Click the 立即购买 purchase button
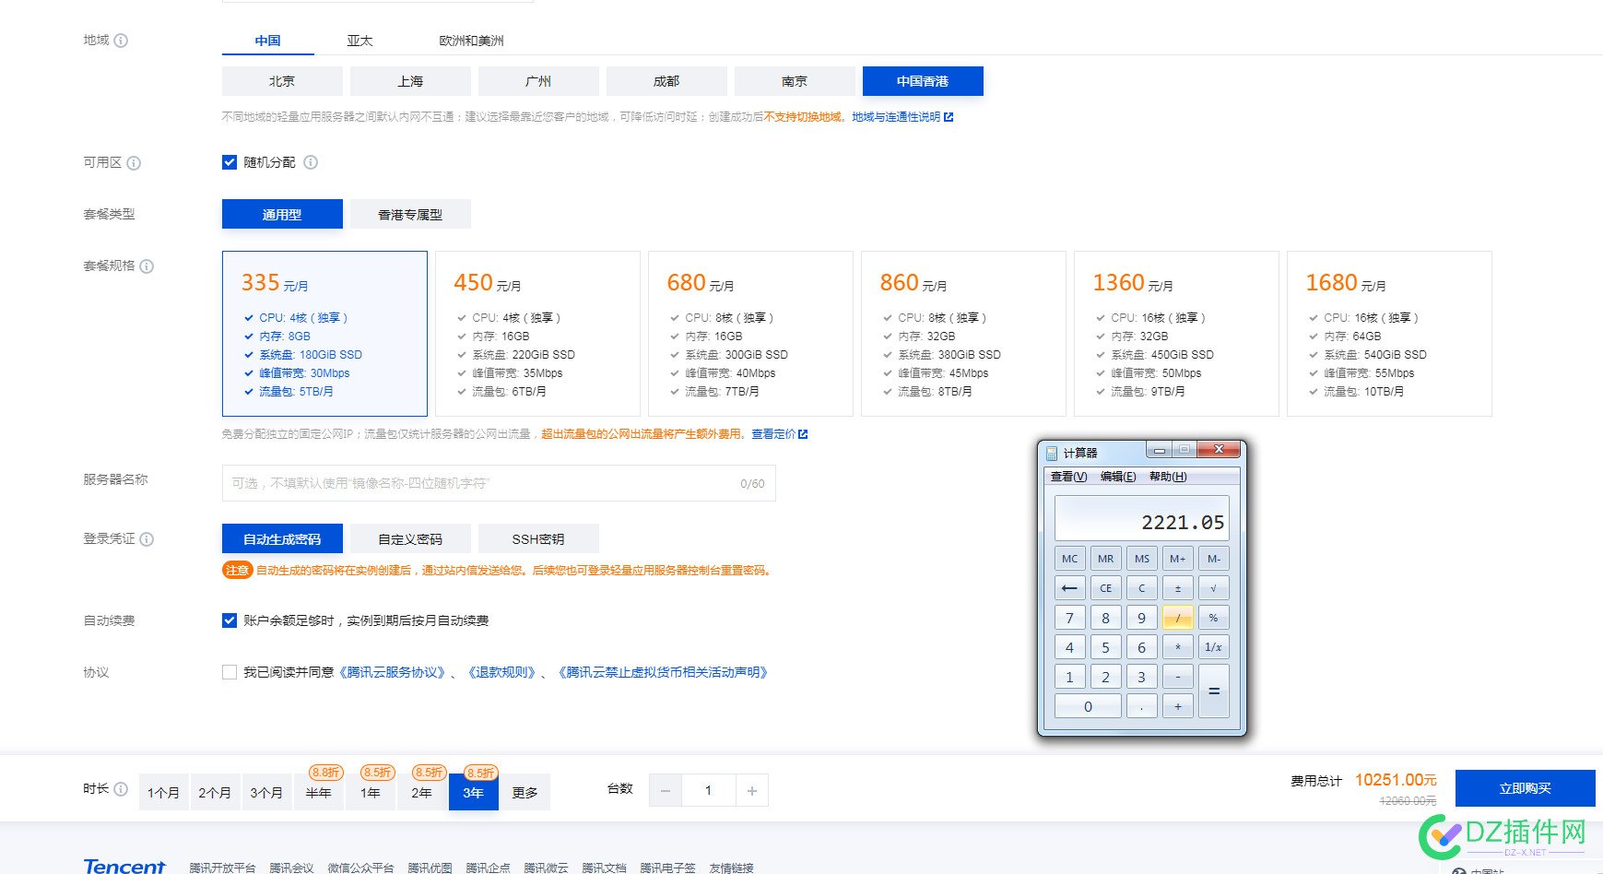The height and width of the screenshot is (874, 1603). (x=1525, y=788)
